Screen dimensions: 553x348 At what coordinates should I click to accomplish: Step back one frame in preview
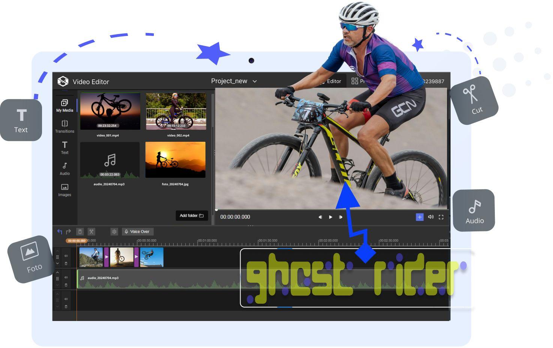pyautogui.click(x=320, y=217)
